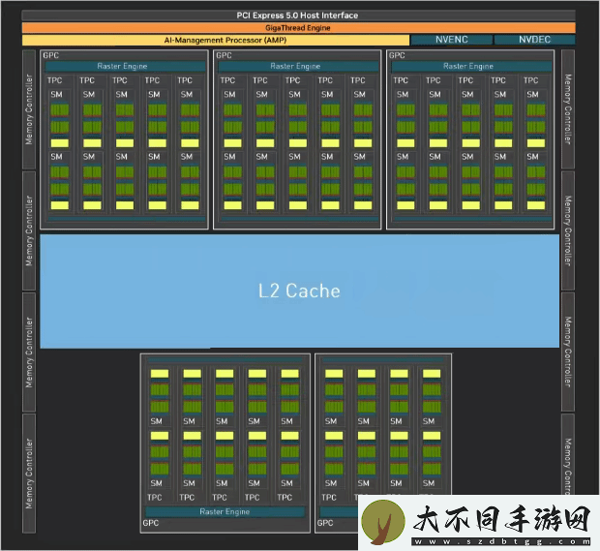Viewport: 600px width, 551px height.
Task: Select the GPC label of the top-right cluster
Action: 397,55
